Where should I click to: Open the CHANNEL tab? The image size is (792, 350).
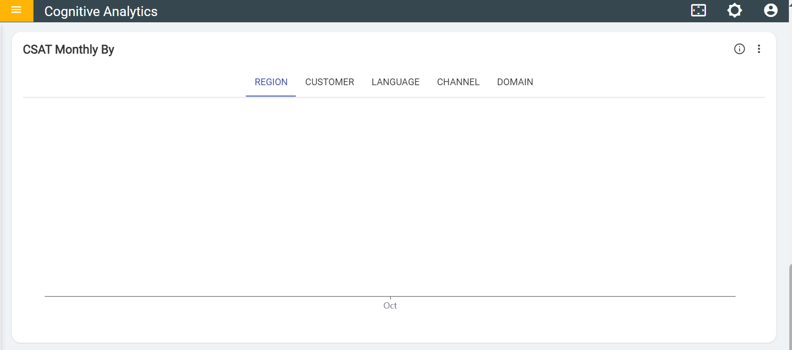point(458,82)
